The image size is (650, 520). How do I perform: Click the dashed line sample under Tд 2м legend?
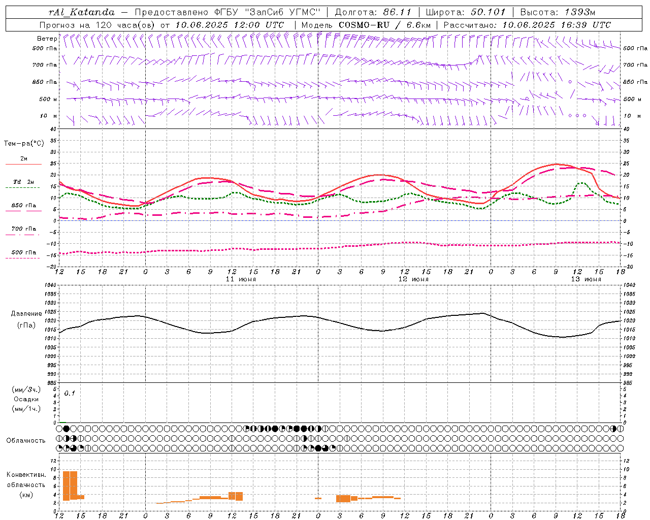(23, 188)
